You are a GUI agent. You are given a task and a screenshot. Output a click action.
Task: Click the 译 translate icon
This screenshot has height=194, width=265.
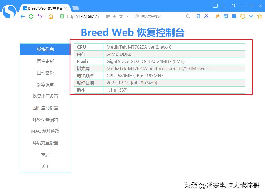[x=226, y=16]
